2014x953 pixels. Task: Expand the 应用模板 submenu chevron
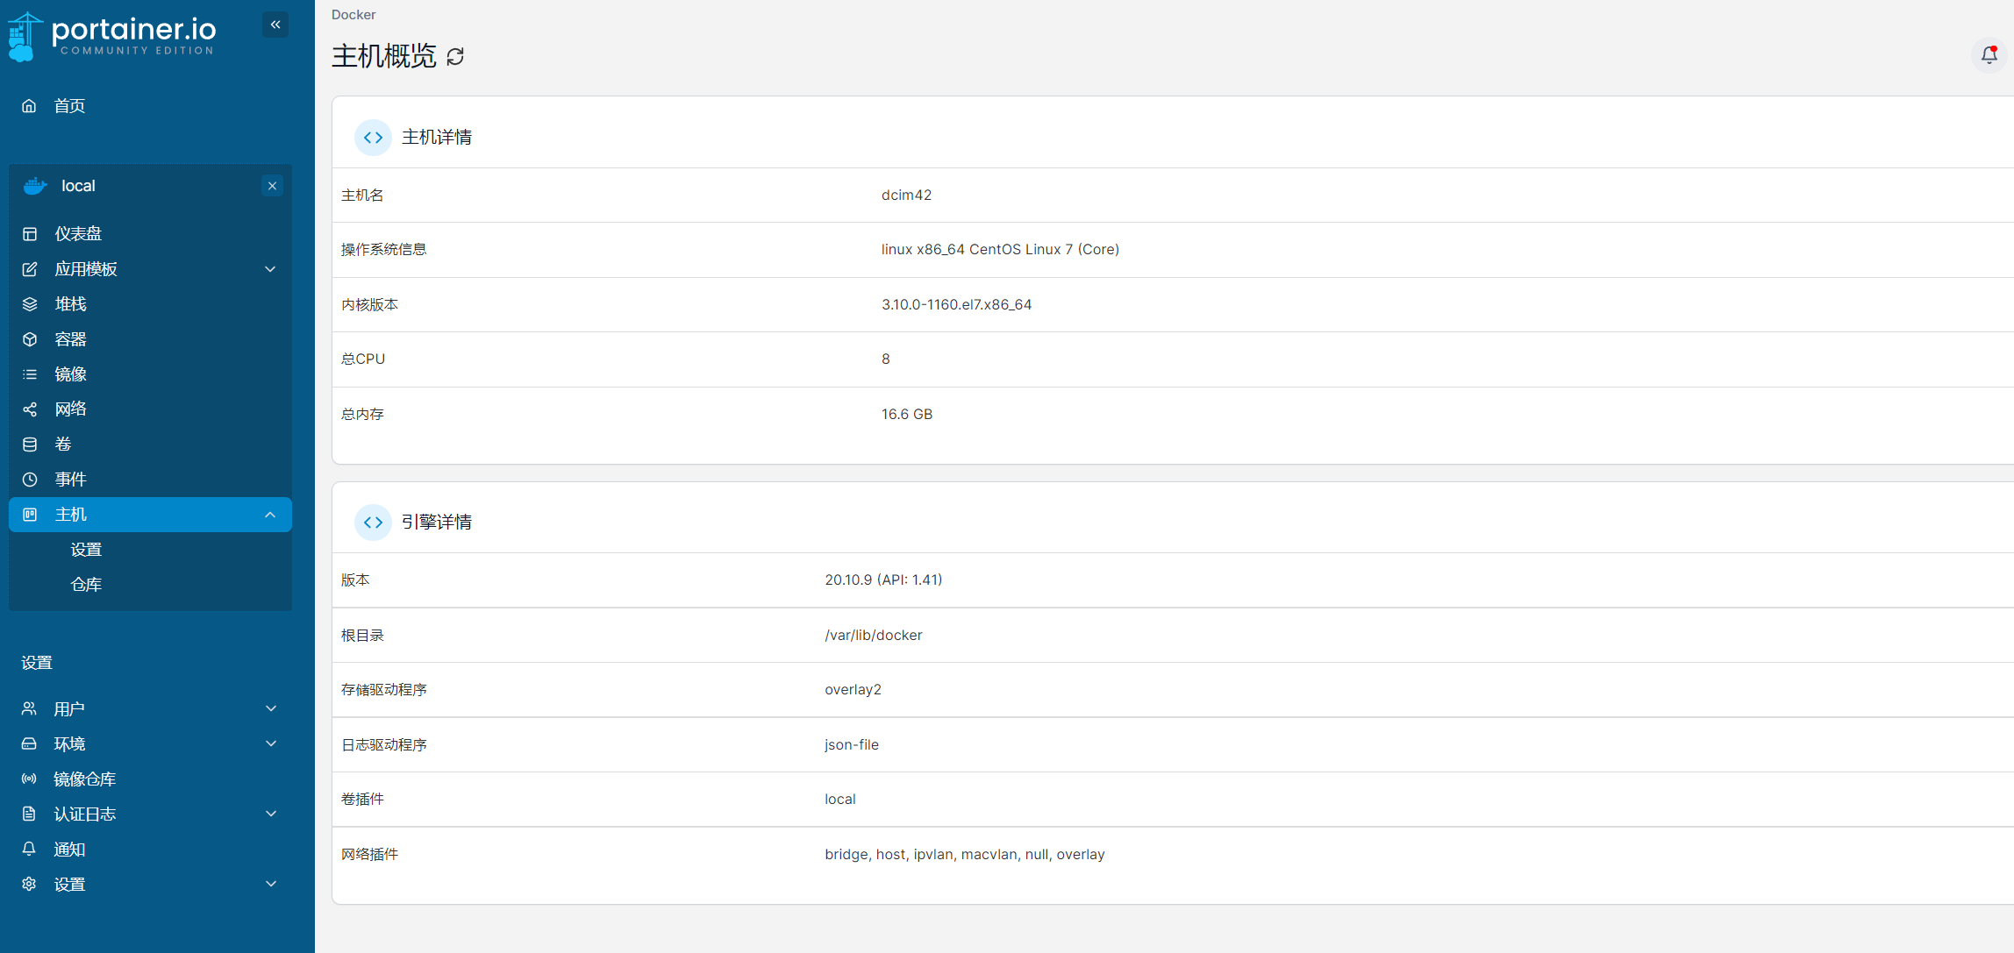(270, 269)
